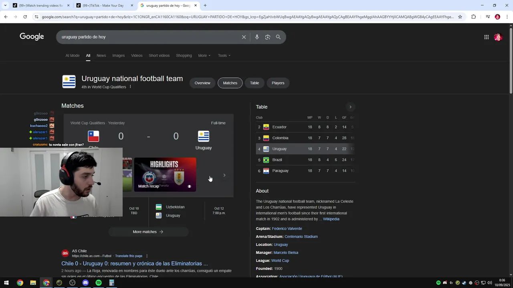Open the Chrome profile avatar in toolbar
The width and height of the screenshot is (513, 288).
(x=497, y=17)
